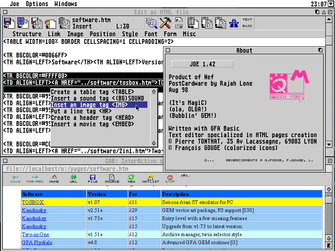This screenshot has width=335, height=251.
Task: Open the GFA Flydials link
Action: pyautogui.click(x=37, y=243)
